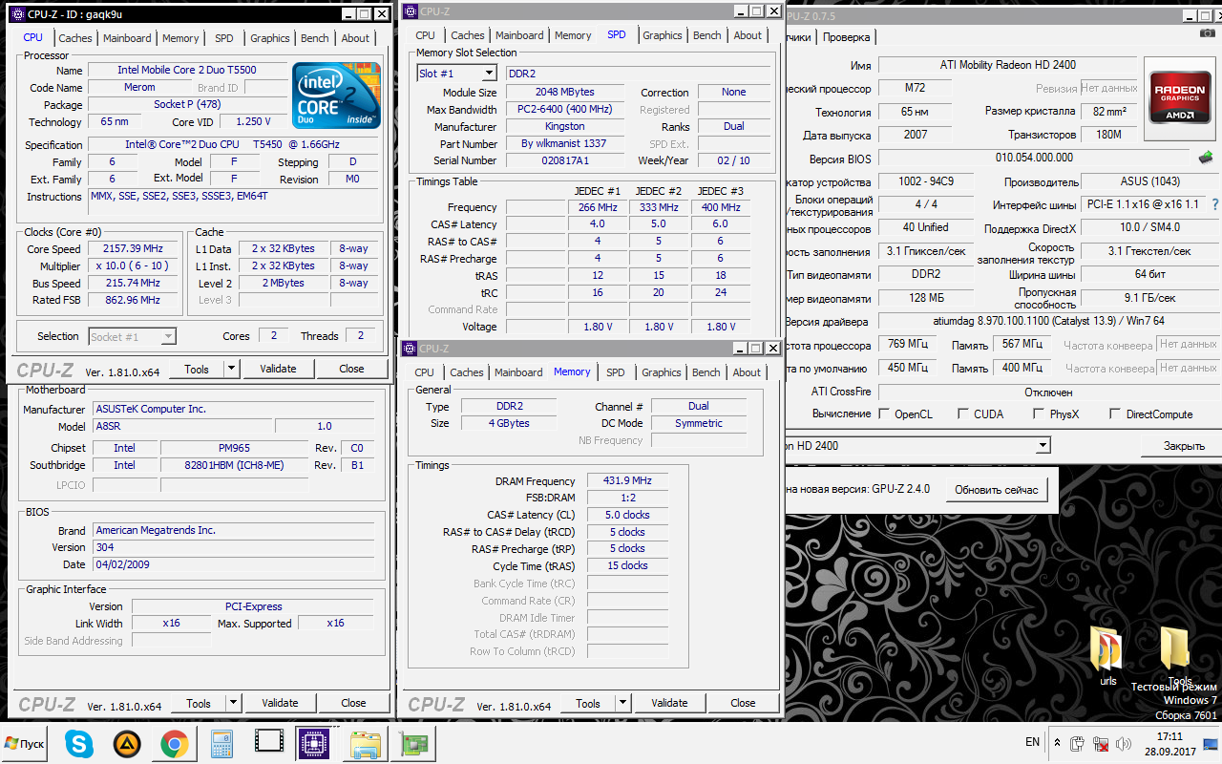Click Tools button in the Memory window

pyautogui.click(x=588, y=703)
